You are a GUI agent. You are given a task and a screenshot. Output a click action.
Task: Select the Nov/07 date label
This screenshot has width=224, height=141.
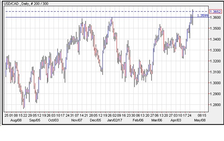tap(77, 120)
